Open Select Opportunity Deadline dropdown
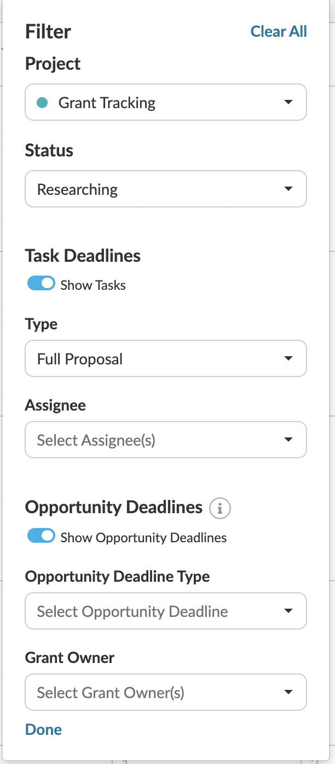The width and height of the screenshot is (335, 764). click(x=166, y=611)
